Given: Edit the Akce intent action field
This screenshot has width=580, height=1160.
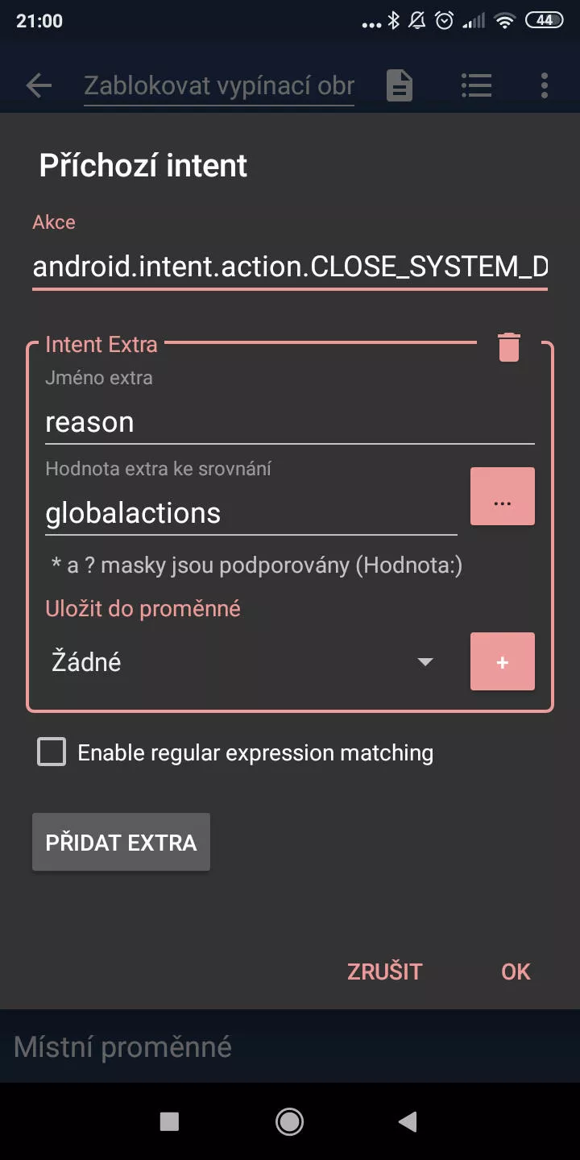Looking at the screenshot, I should [290, 267].
